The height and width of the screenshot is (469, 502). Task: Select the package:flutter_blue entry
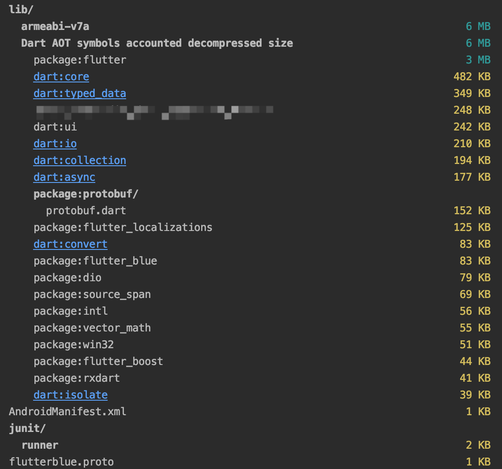pos(95,261)
